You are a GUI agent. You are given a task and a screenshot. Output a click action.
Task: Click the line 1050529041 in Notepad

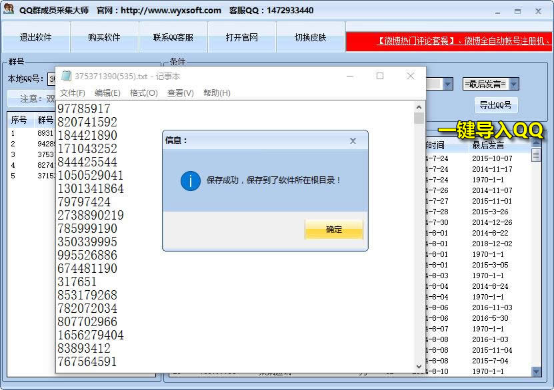tap(91, 175)
